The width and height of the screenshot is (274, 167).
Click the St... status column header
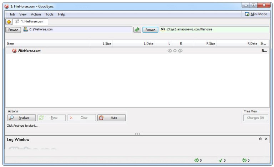pyautogui.click(x=263, y=44)
